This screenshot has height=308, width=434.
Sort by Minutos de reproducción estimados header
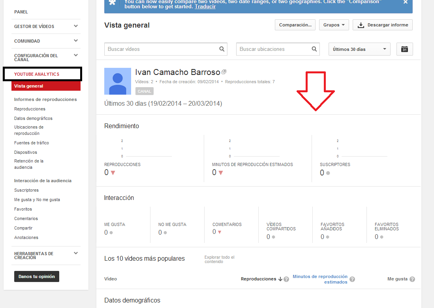pyautogui.click(x=320, y=279)
